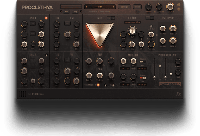The image size is (200, 136).
Task: Open the FX panel icon
Action: point(178,94)
